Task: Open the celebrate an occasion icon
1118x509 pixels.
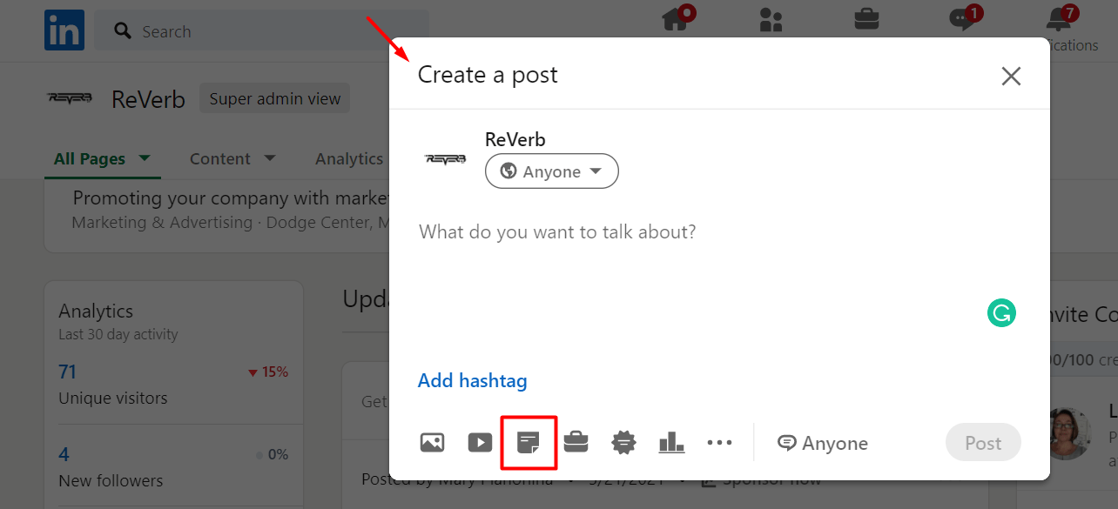Action: tap(623, 442)
